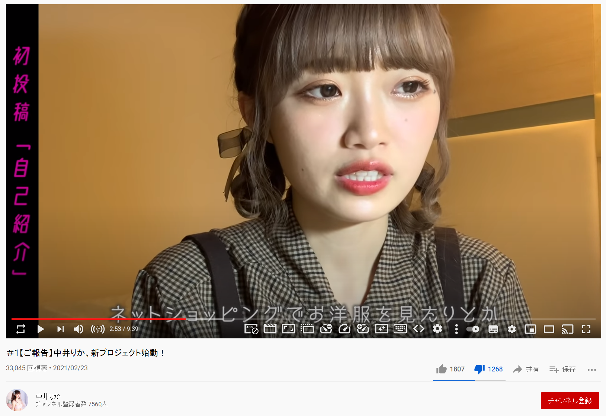The height and width of the screenshot is (416, 606).
Task: Subscribe via the red チャンネル登録 button
Action: [570, 401]
